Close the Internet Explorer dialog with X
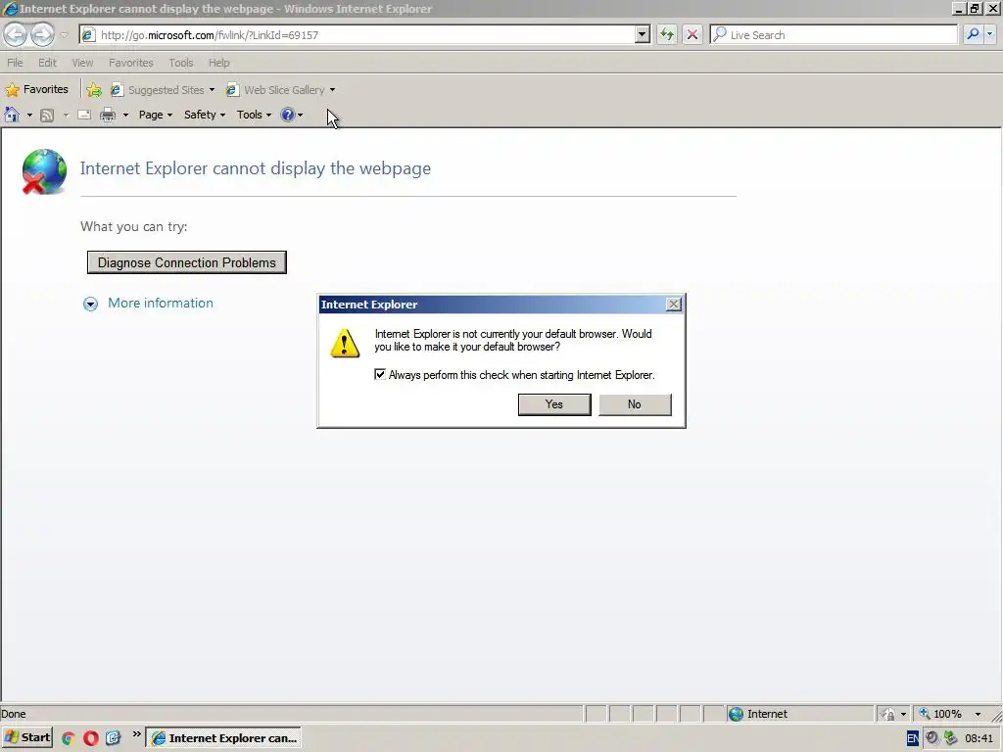This screenshot has width=1003, height=752. coord(674,305)
